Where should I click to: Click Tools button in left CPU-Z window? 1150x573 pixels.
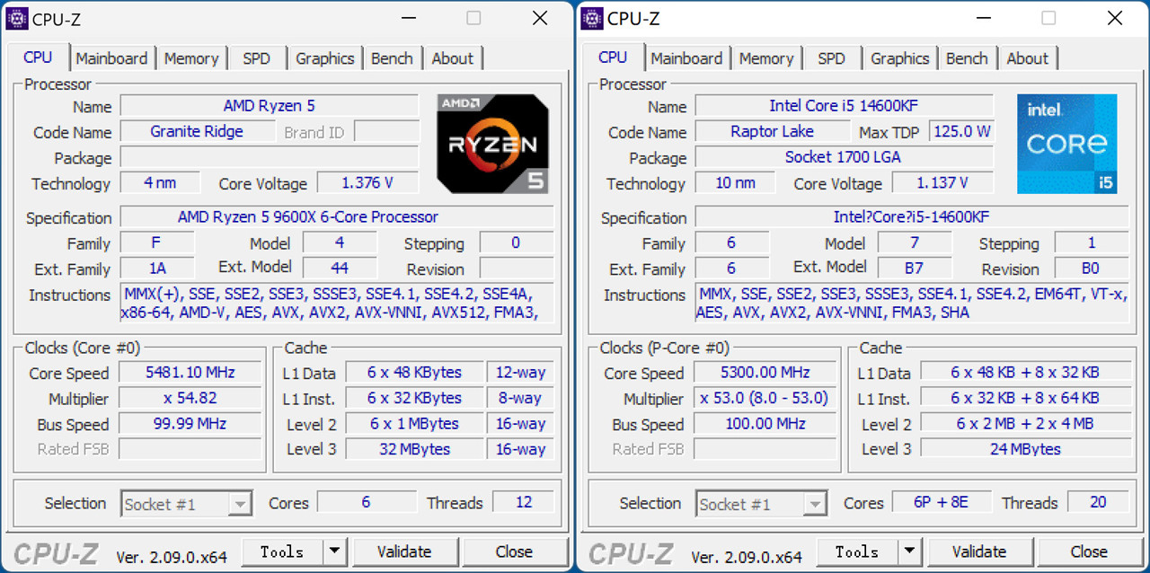point(282,551)
